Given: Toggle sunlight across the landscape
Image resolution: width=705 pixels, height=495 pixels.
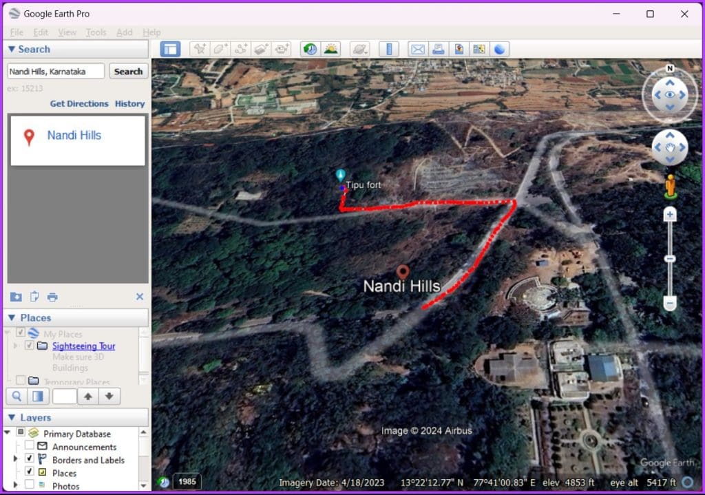Looking at the screenshot, I should coord(331,49).
